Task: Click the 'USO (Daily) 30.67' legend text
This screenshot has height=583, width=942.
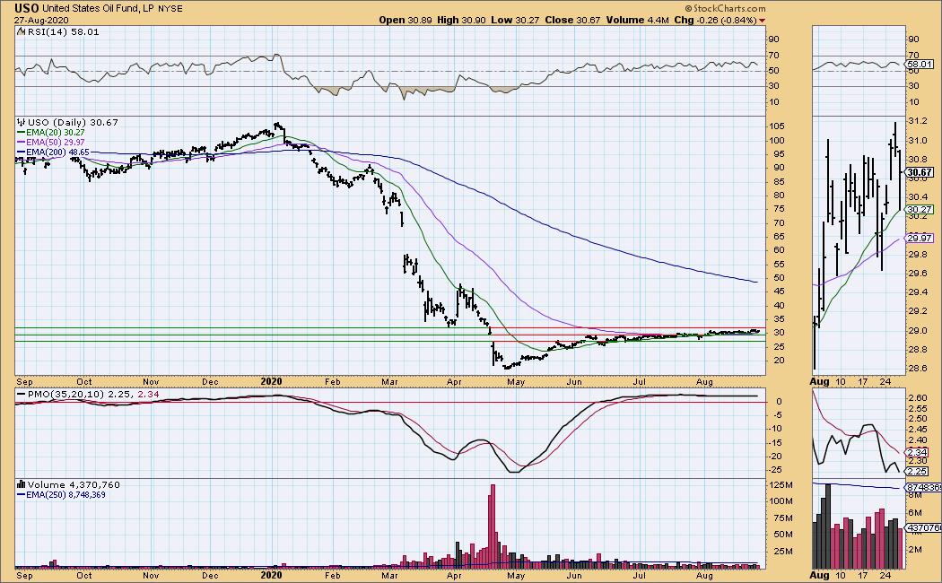Action: (74, 123)
